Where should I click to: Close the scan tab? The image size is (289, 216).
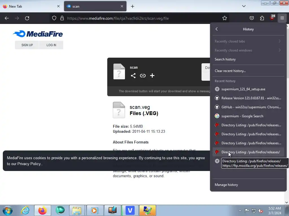122,6
